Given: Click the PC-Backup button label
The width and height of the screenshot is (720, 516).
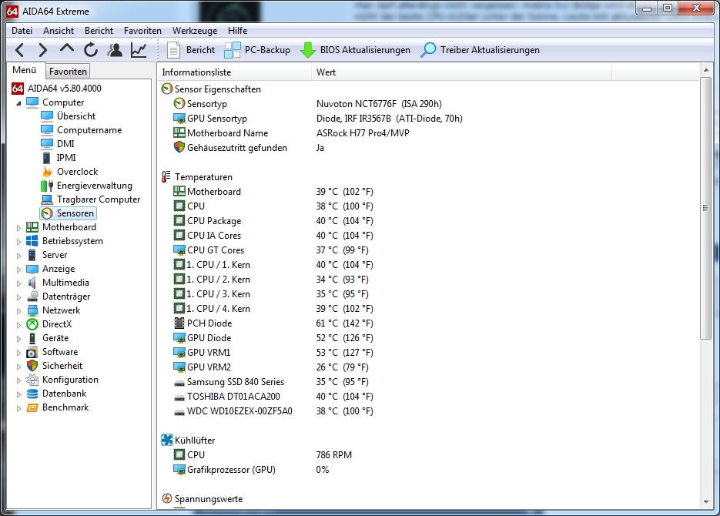Looking at the screenshot, I should click(267, 50).
